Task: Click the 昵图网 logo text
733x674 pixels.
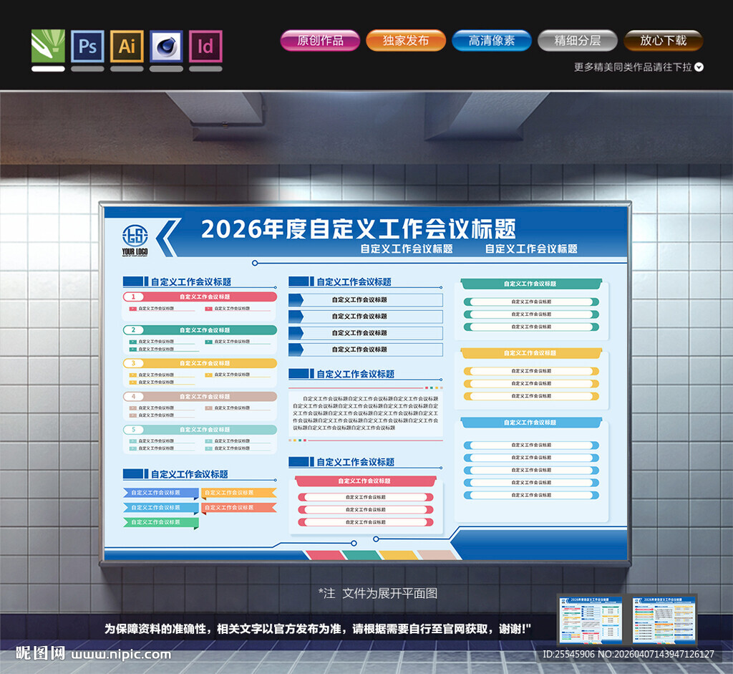Action: (x=40, y=653)
